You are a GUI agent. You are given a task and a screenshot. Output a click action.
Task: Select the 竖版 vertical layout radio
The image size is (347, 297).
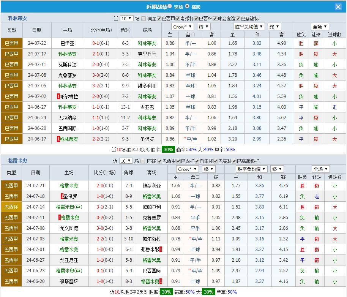click(x=169, y=6)
